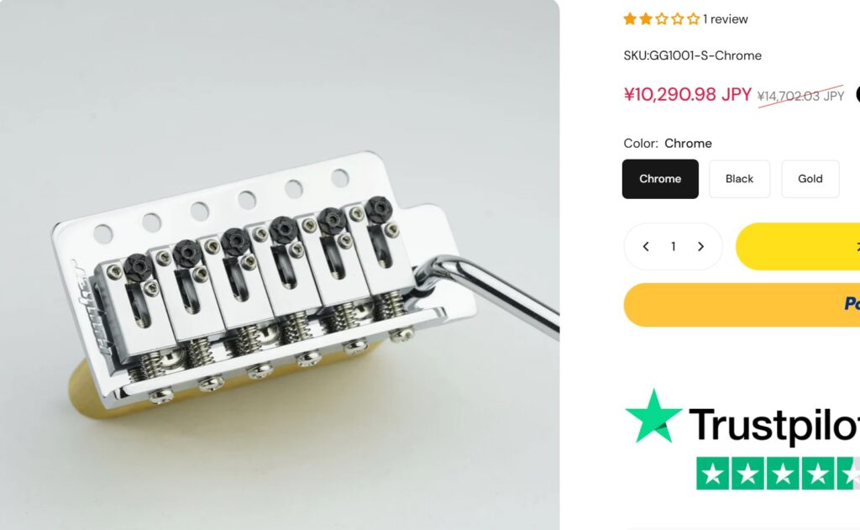
Task: Click the third green Trustpilot rating box
Action: [x=784, y=473]
